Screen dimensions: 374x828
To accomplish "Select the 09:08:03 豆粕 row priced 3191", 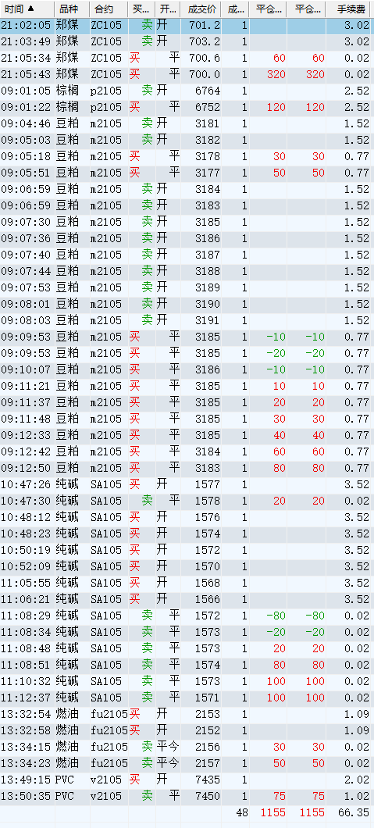I will coord(187,320).
